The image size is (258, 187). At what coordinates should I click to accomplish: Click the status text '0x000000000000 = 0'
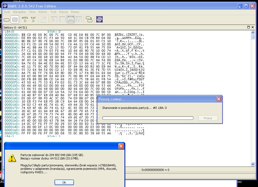(x=155, y=170)
